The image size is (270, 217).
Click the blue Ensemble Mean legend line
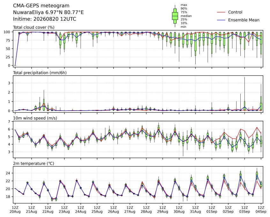click(x=221, y=20)
